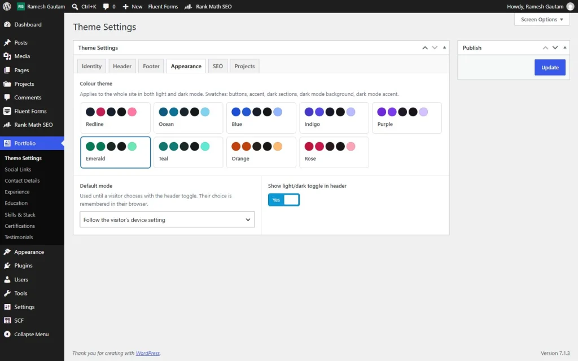Expand Screen Options panel

point(542,20)
